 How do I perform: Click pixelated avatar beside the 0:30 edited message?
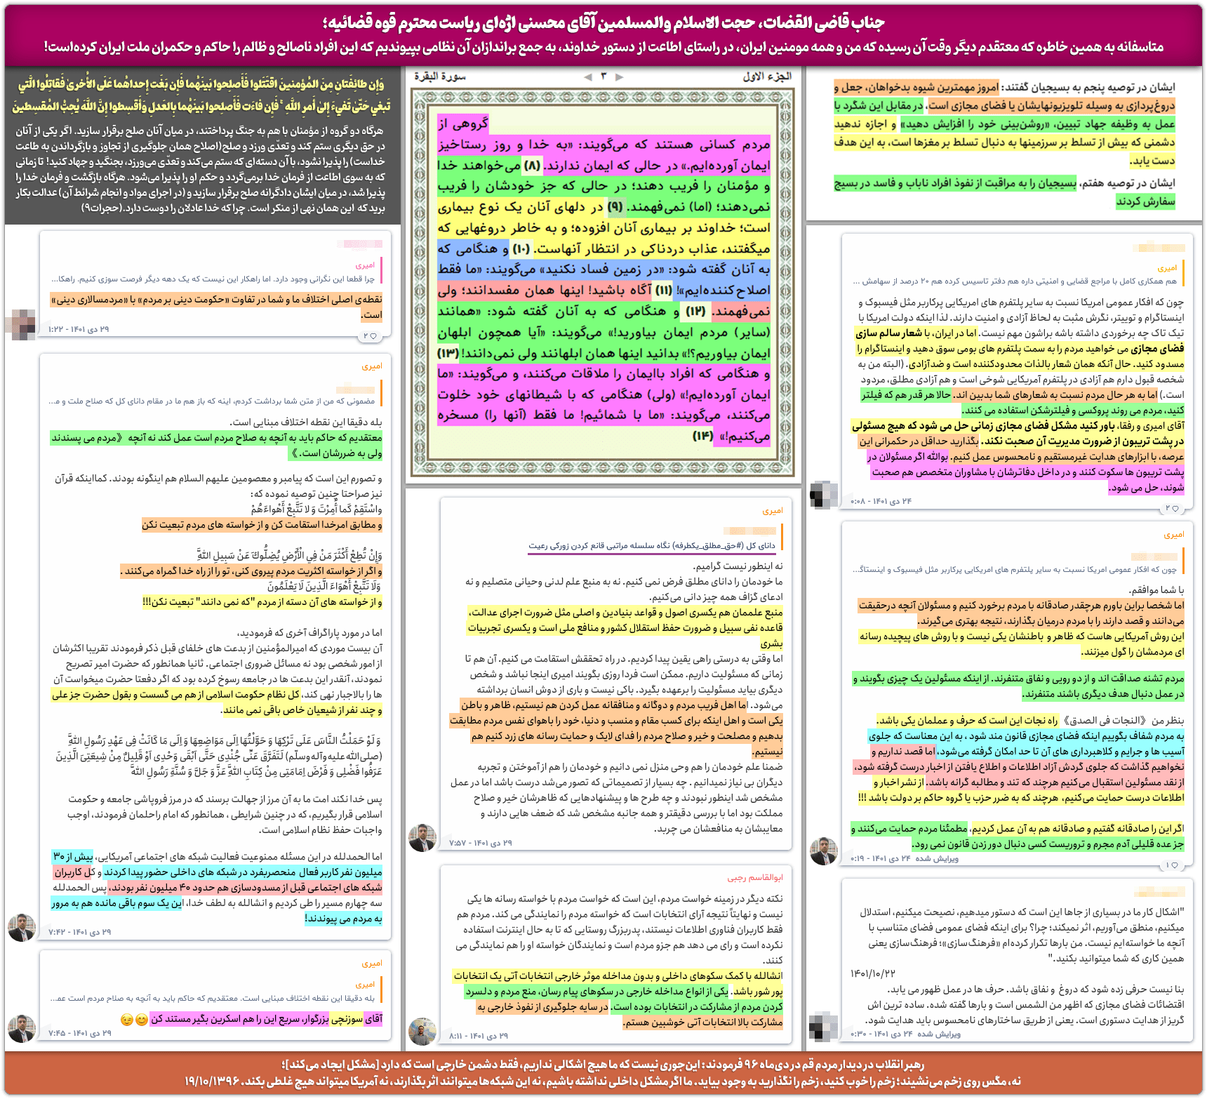824,1027
